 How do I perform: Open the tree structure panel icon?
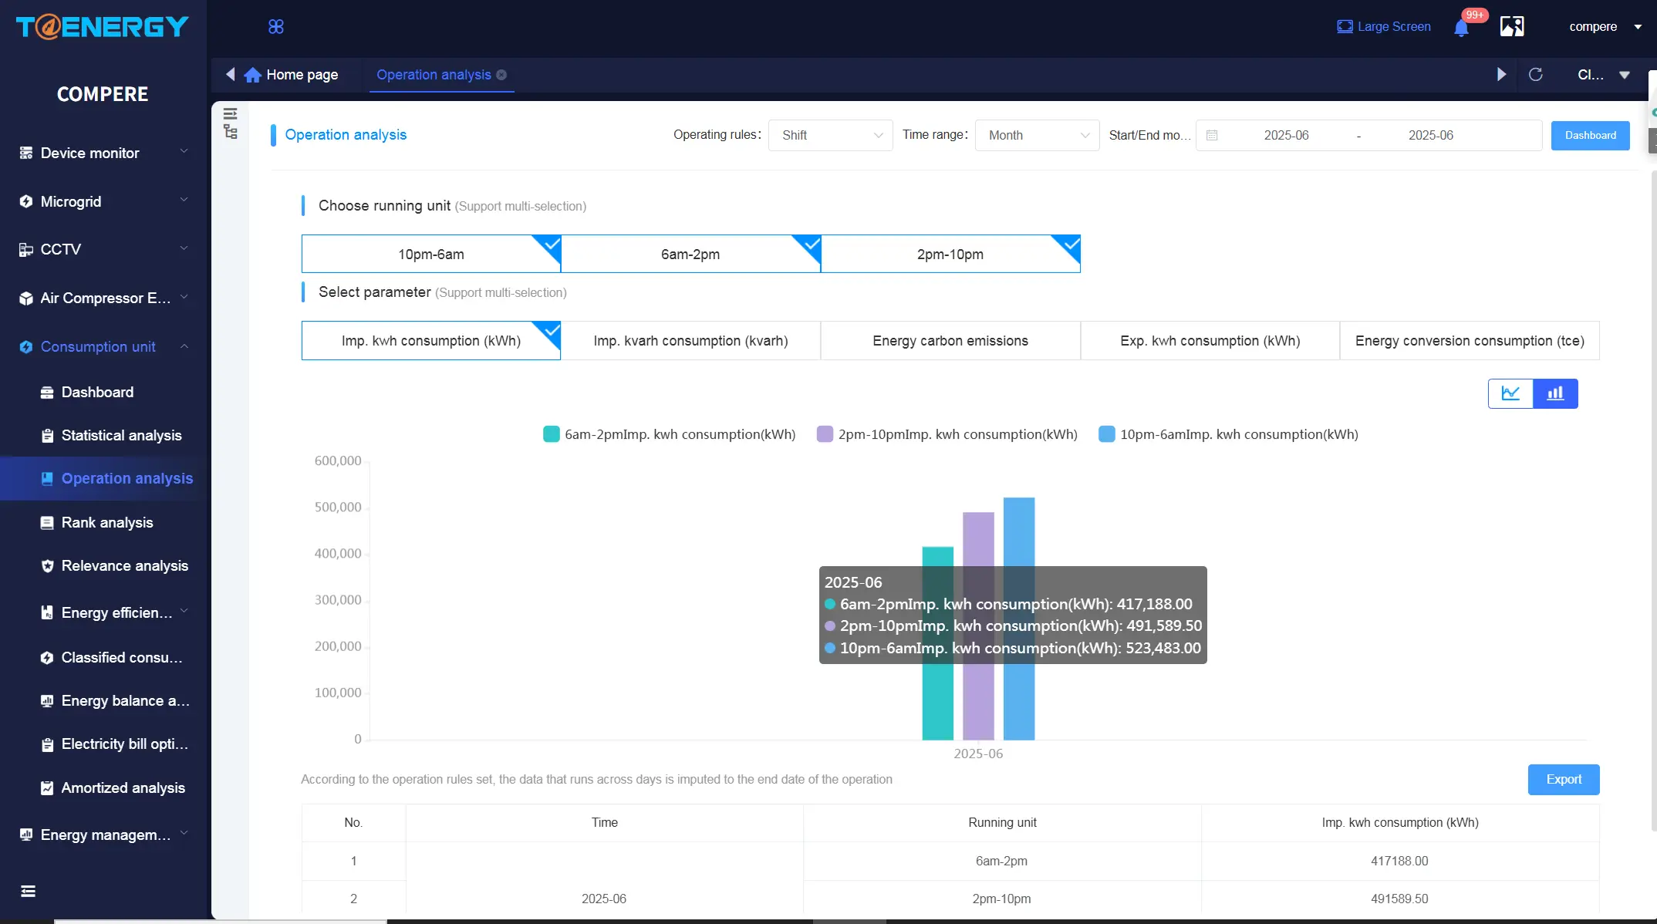click(231, 133)
